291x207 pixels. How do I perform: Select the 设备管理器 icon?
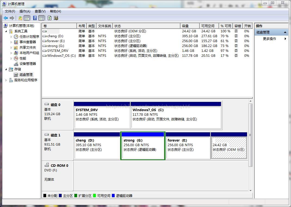(x=16, y=64)
